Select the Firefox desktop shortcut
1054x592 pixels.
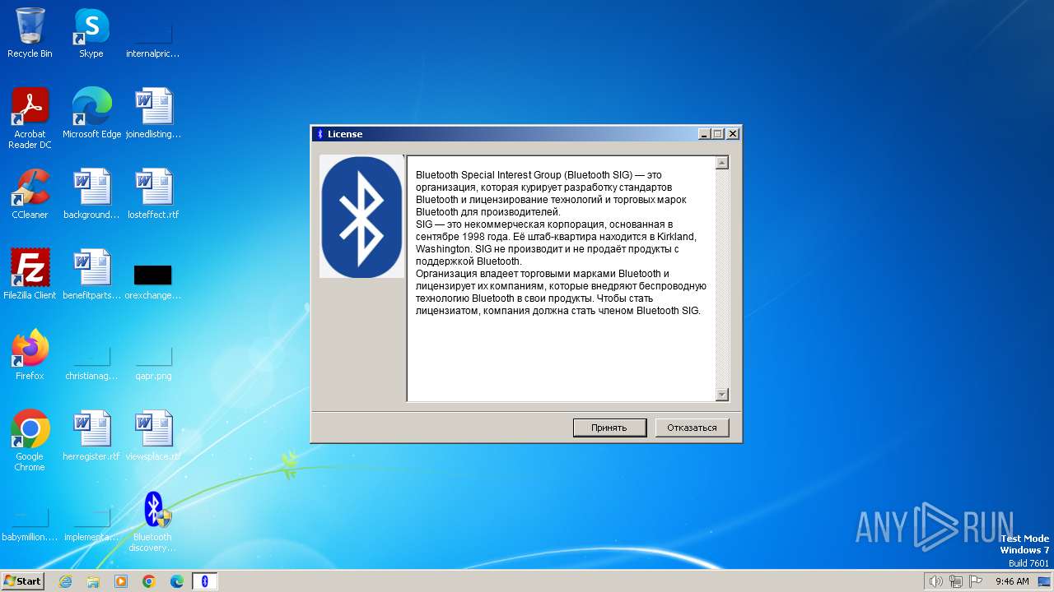coord(30,355)
